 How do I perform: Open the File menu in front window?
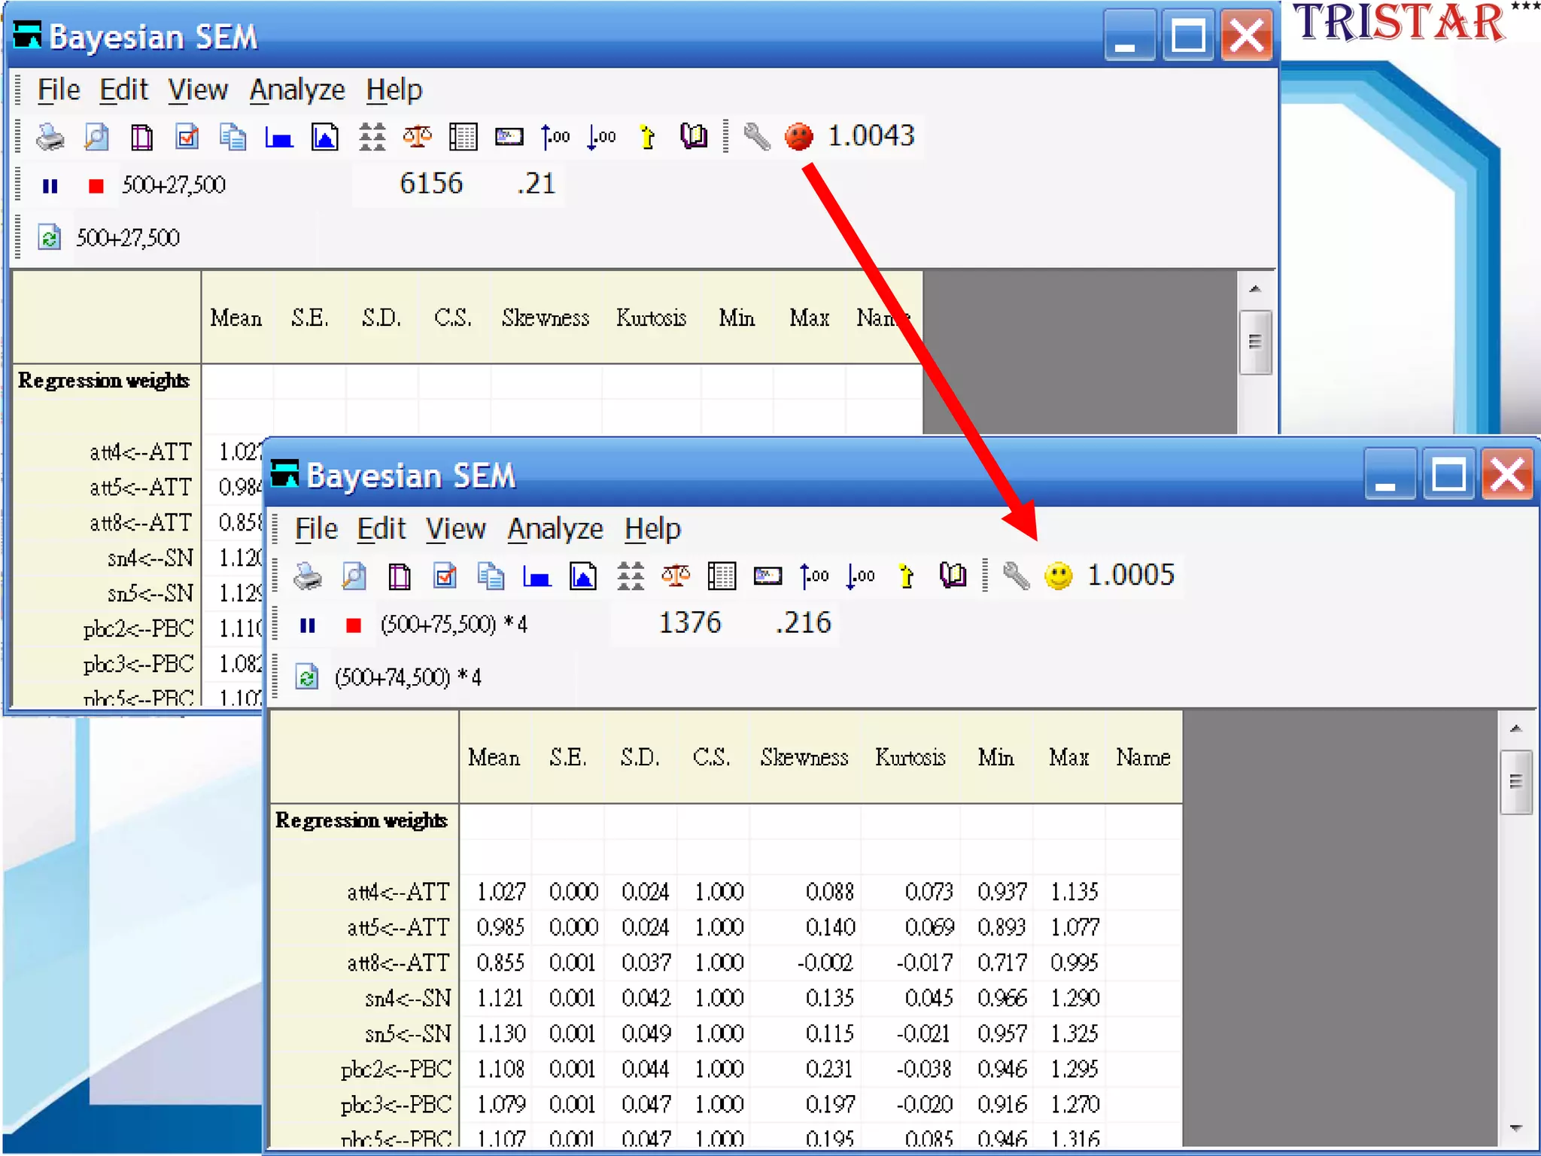[x=316, y=529]
